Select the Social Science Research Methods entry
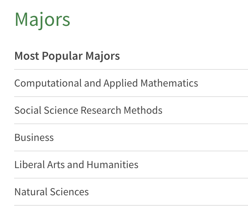Viewport: 248px width, 206px height. click(88, 110)
